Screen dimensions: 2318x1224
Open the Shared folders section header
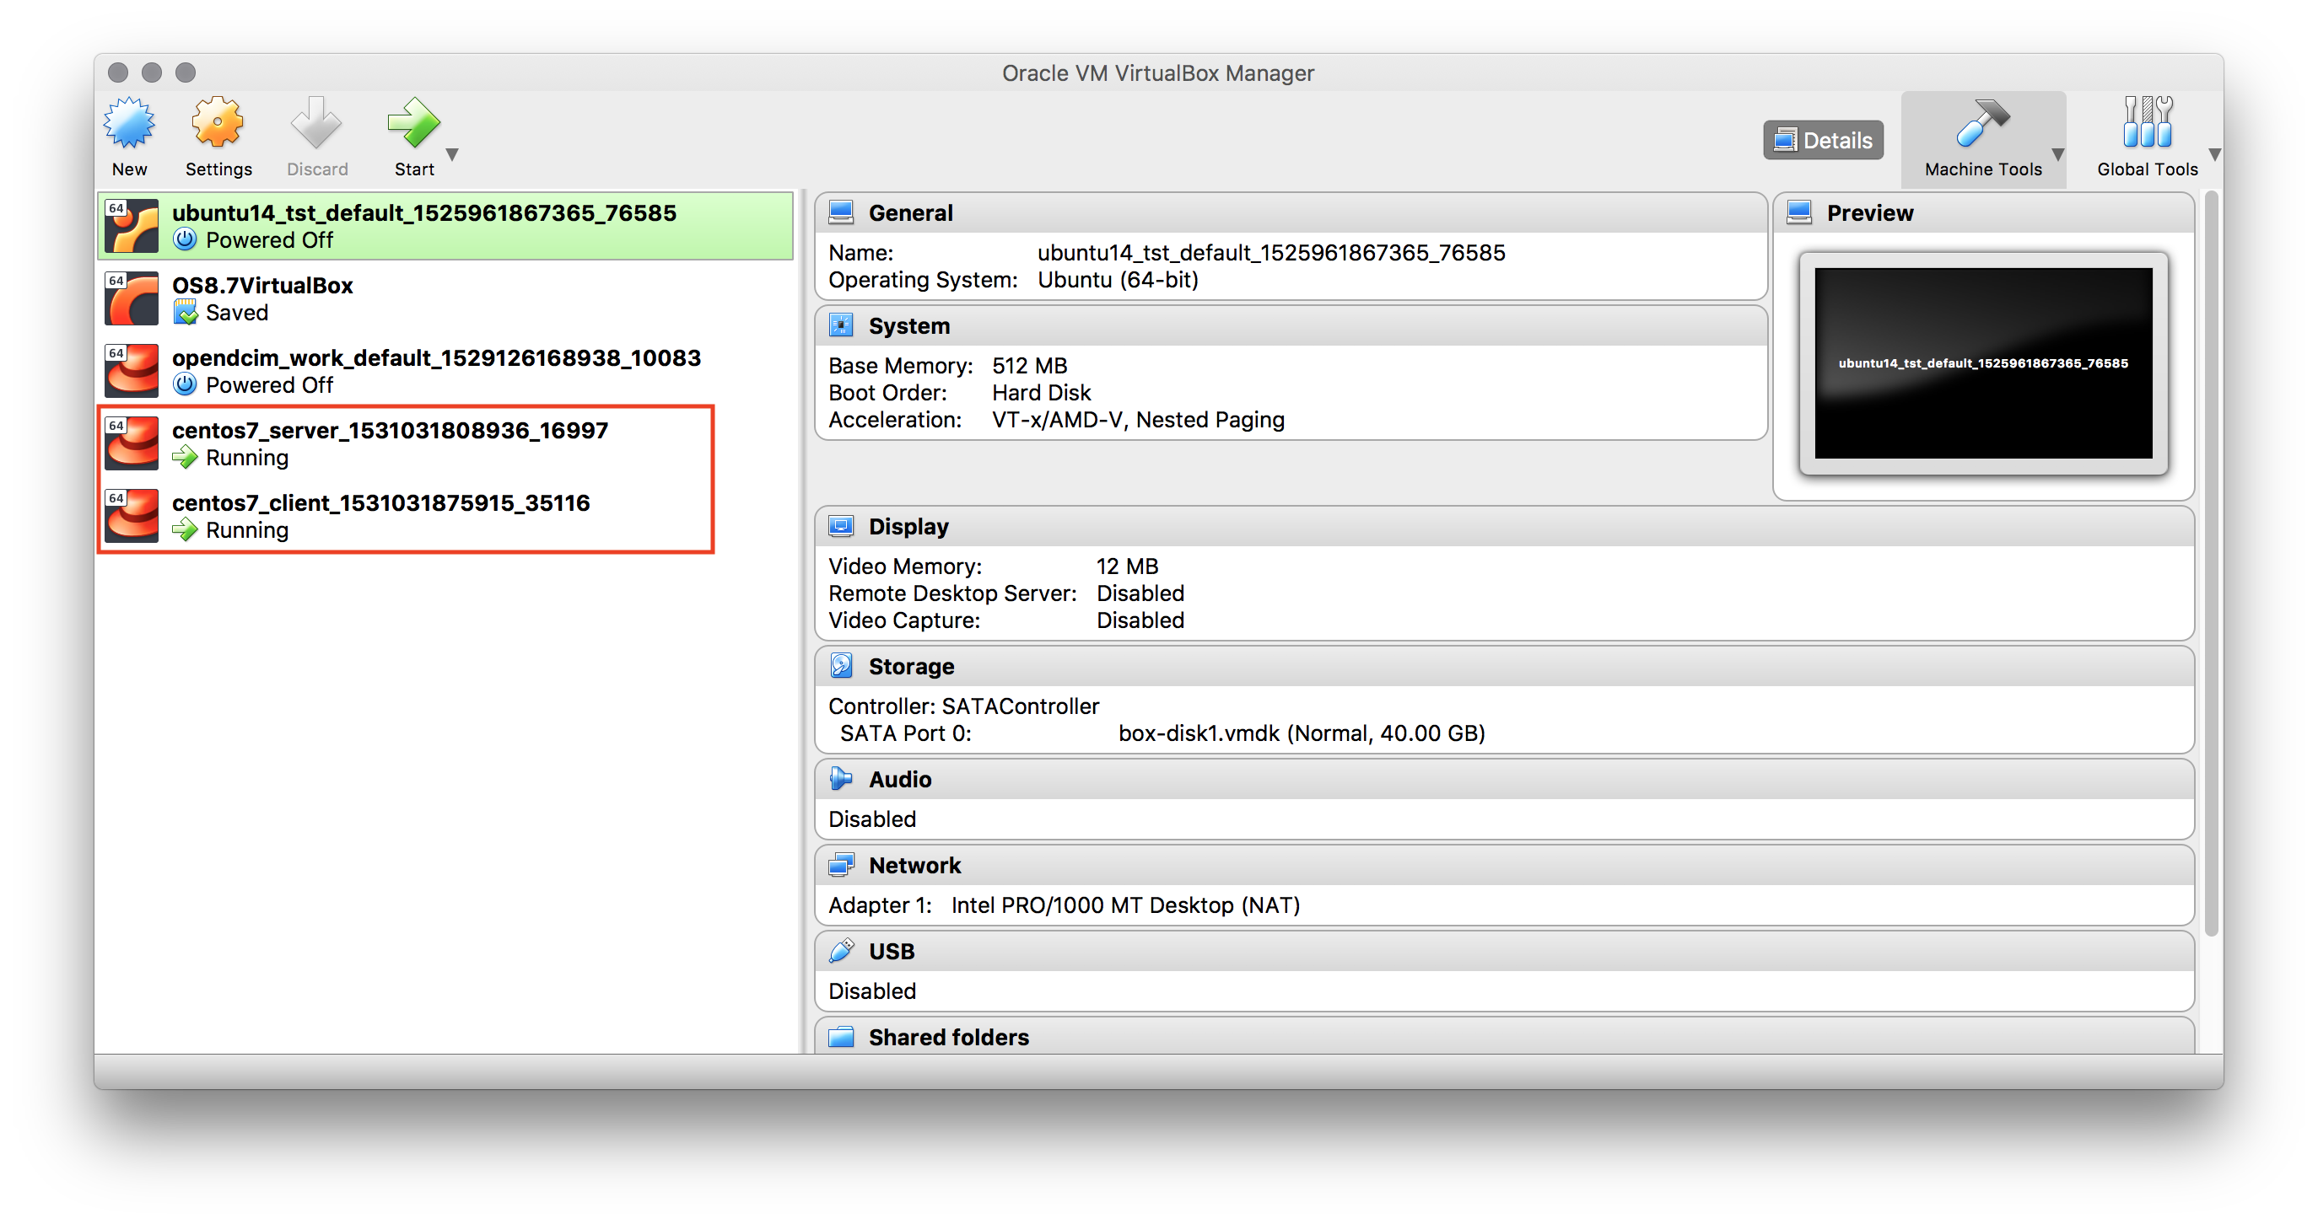(x=1504, y=1036)
